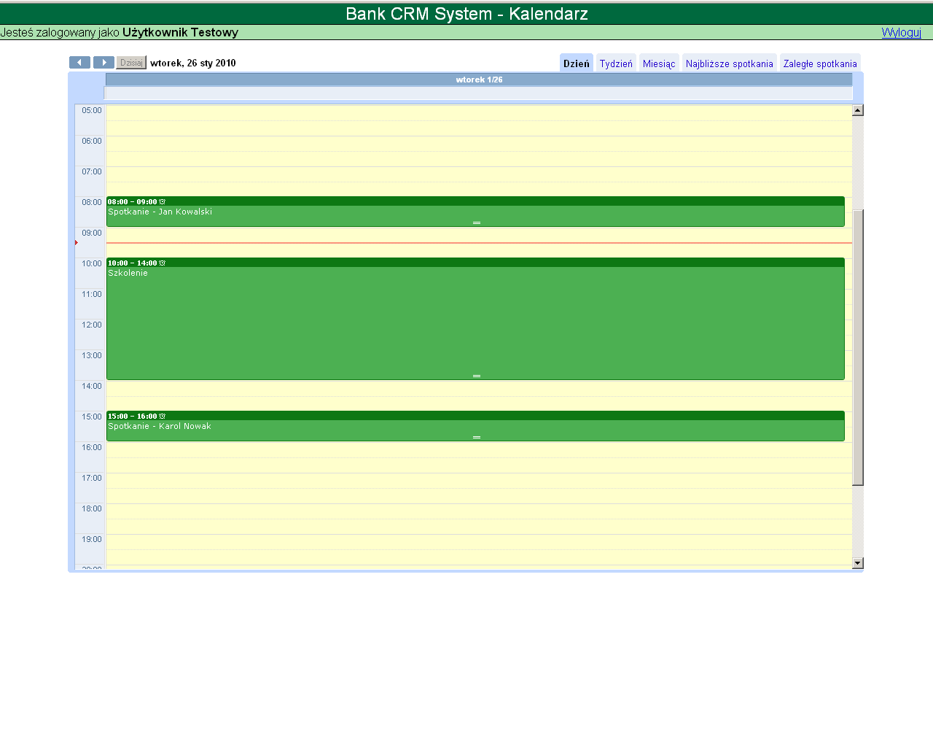
Task: Open the Najbliższe spotkania tab
Action: [x=730, y=63]
